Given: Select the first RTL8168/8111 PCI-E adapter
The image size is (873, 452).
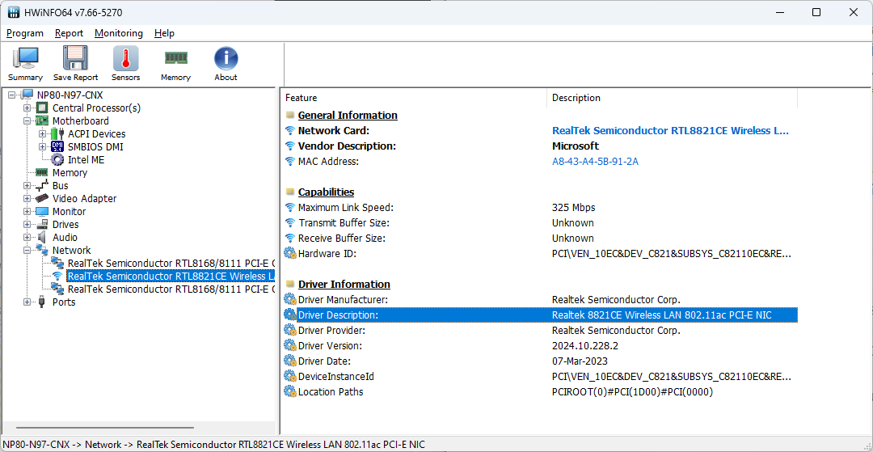Looking at the screenshot, I should [x=171, y=264].
